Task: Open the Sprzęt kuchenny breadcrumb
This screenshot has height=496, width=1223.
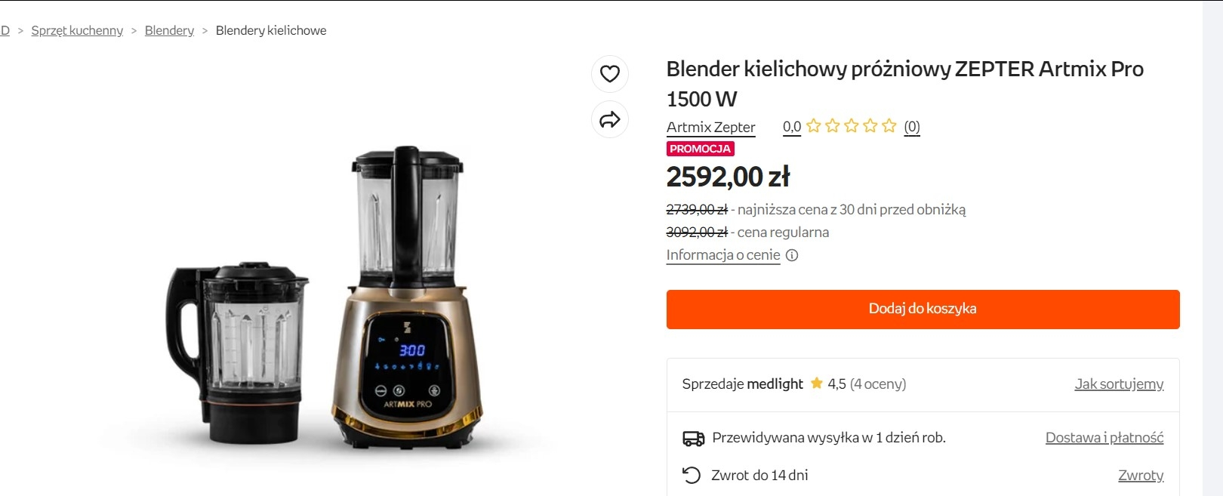Action: coord(77,30)
